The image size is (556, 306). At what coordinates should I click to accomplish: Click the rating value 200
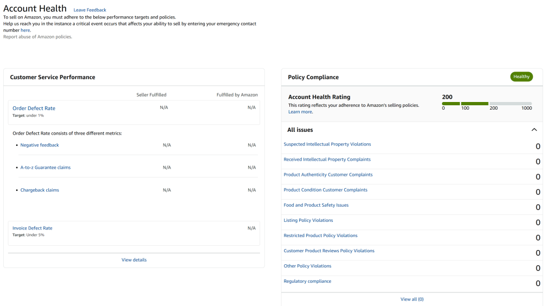tap(447, 97)
